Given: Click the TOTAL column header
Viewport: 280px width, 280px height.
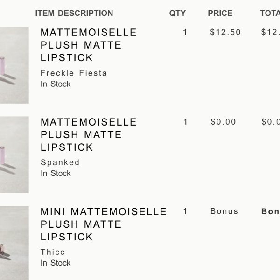Looking at the screenshot, I should tap(270, 13).
